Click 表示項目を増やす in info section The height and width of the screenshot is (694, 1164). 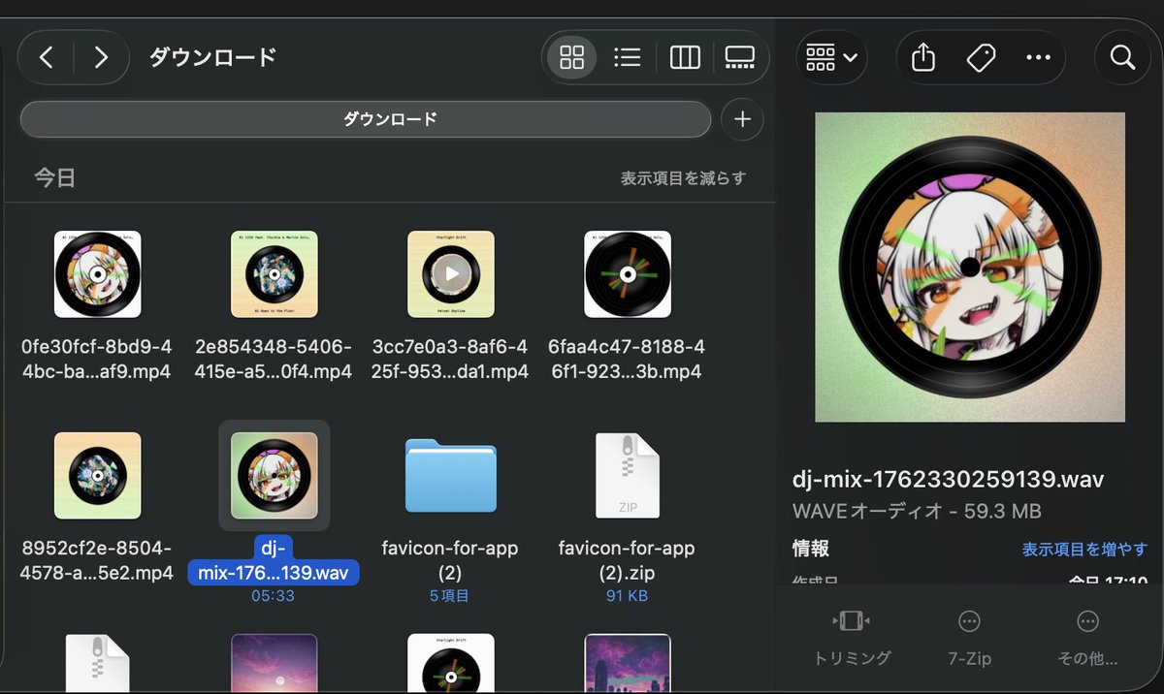1084,550
